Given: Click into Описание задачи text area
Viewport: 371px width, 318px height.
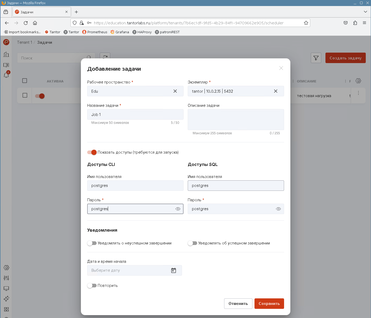Looking at the screenshot, I should (x=236, y=120).
